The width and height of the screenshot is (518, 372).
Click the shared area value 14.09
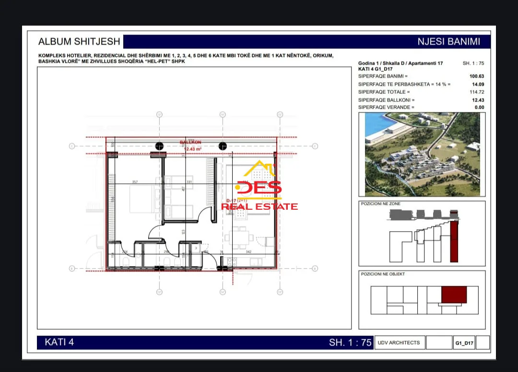tap(478, 84)
